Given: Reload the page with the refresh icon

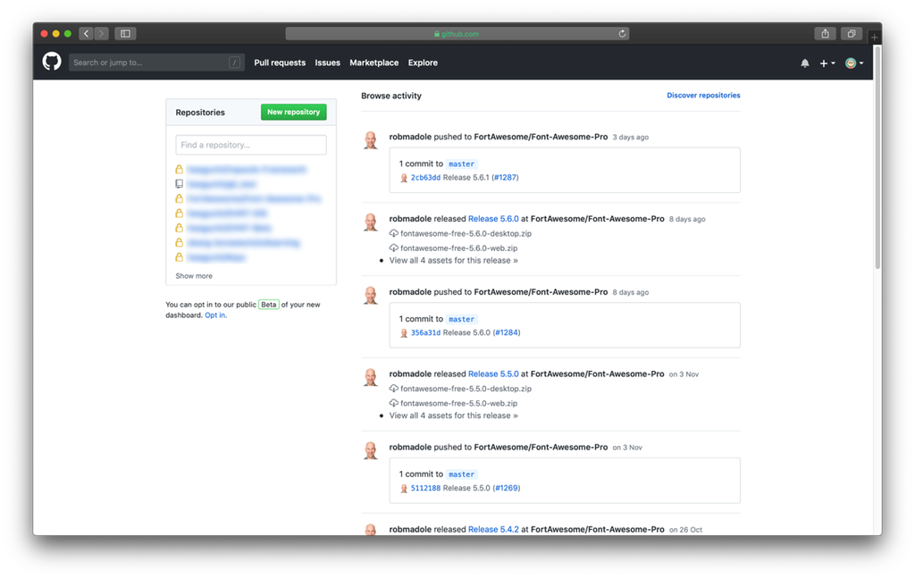Looking at the screenshot, I should coord(622,34).
